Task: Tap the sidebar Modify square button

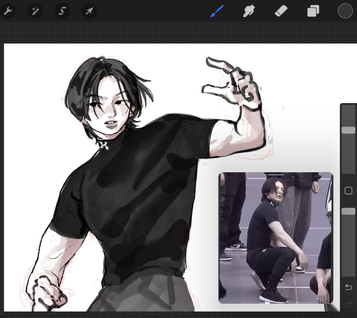Action: (348, 191)
